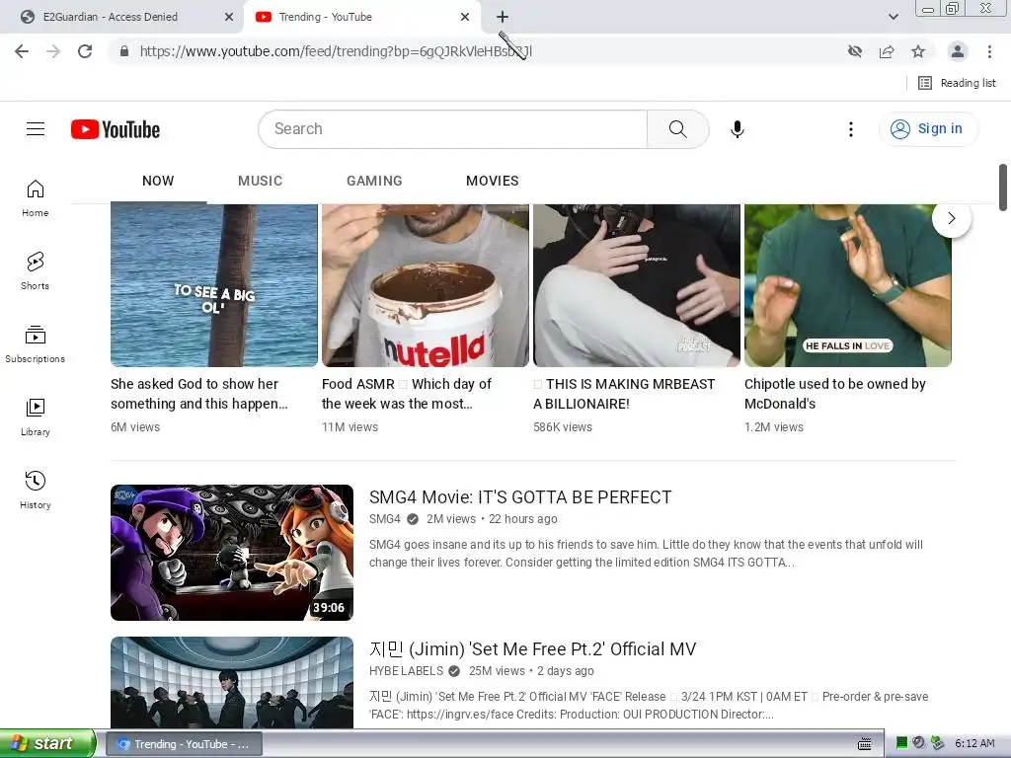The image size is (1011, 758).
Task: Click the taskbar clock showing 6:12 AM
Action: [x=974, y=743]
